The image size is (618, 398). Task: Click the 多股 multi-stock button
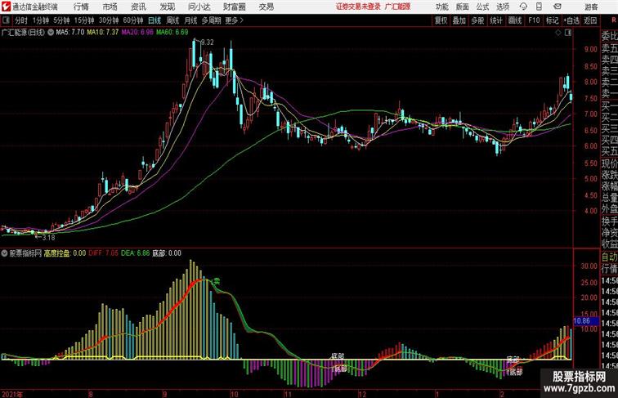[477, 20]
